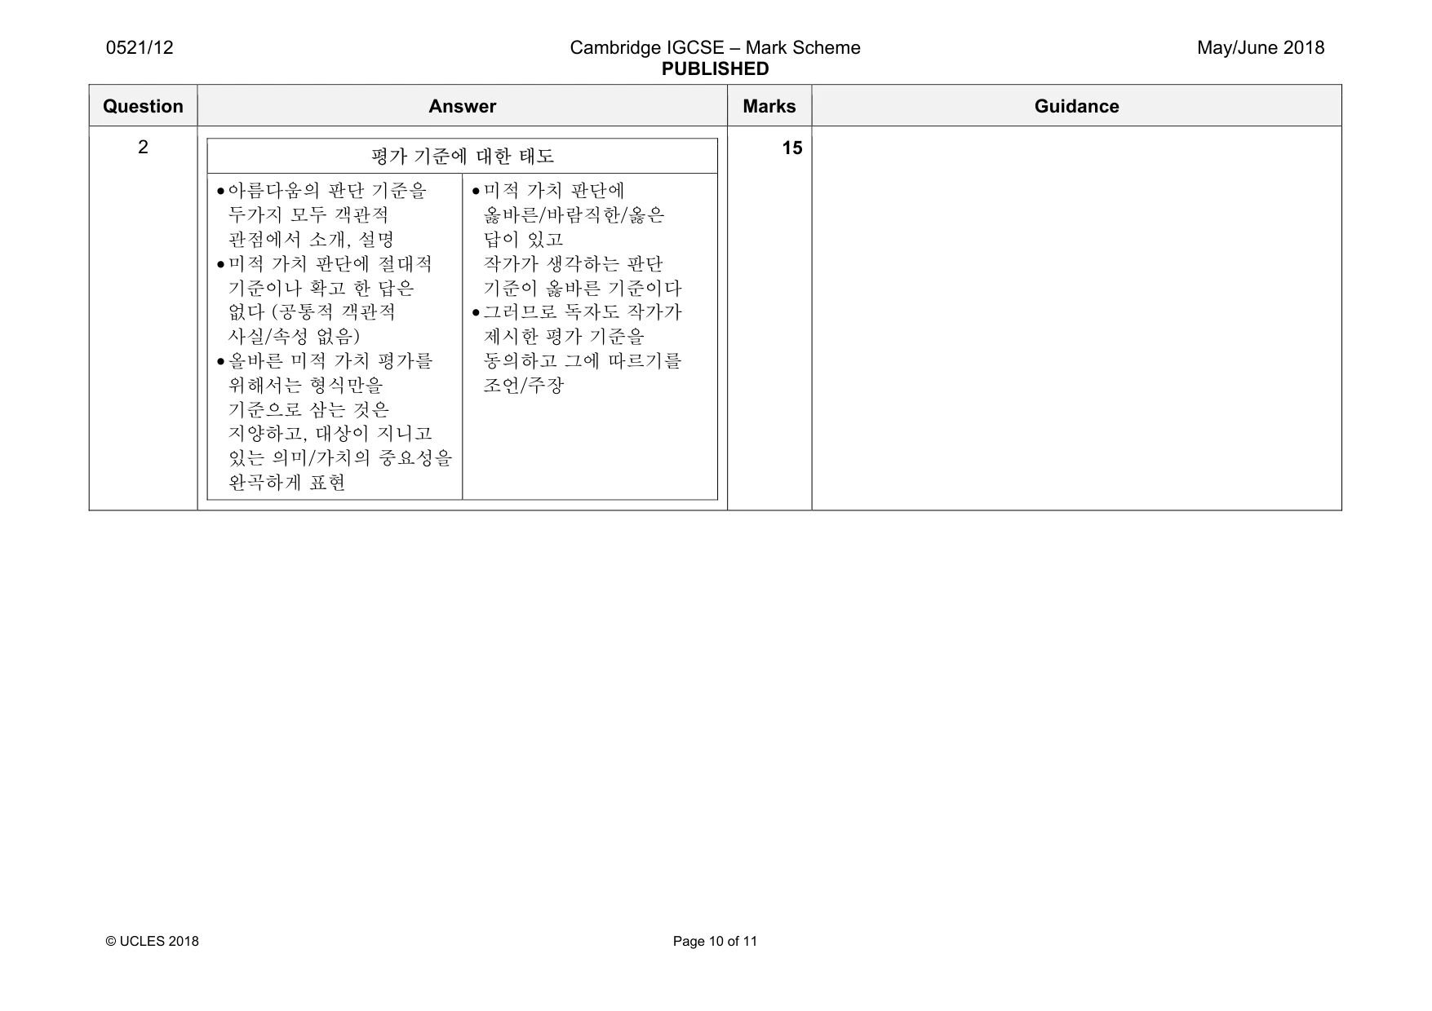Click the marks value 15
Image resolution: width=1432 pixels, height=1011 pixels.
pyautogui.click(x=791, y=148)
